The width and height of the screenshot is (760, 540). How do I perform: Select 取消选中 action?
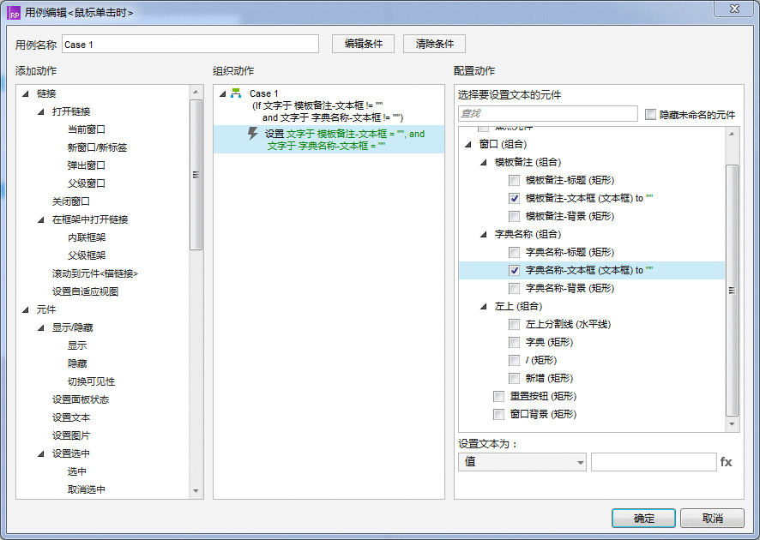click(x=87, y=489)
